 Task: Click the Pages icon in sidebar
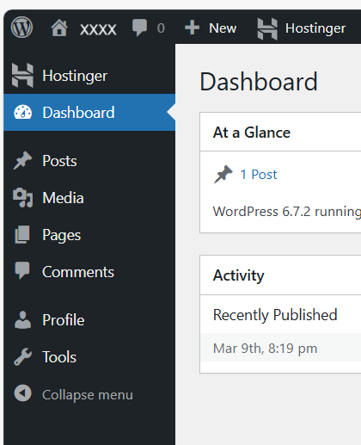pyautogui.click(x=22, y=235)
